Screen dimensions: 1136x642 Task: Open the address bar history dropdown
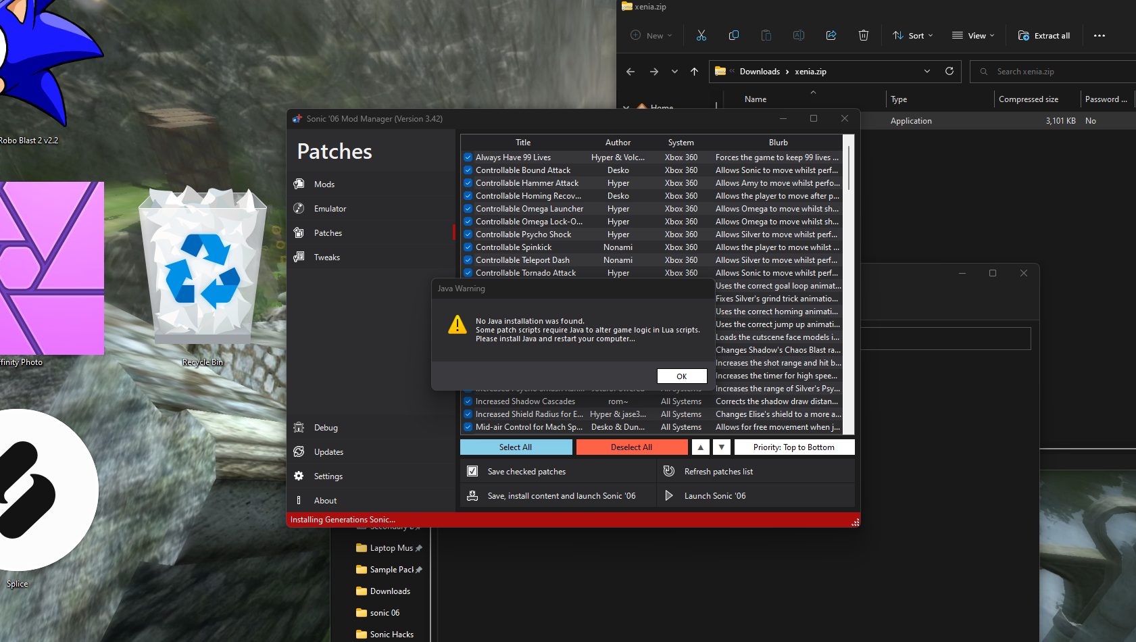(926, 71)
